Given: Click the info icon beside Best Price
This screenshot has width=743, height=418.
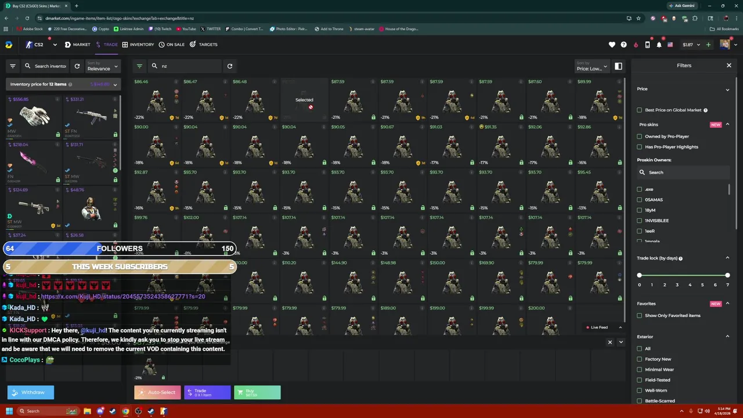Looking at the screenshot, I should (x=705, y=110).
